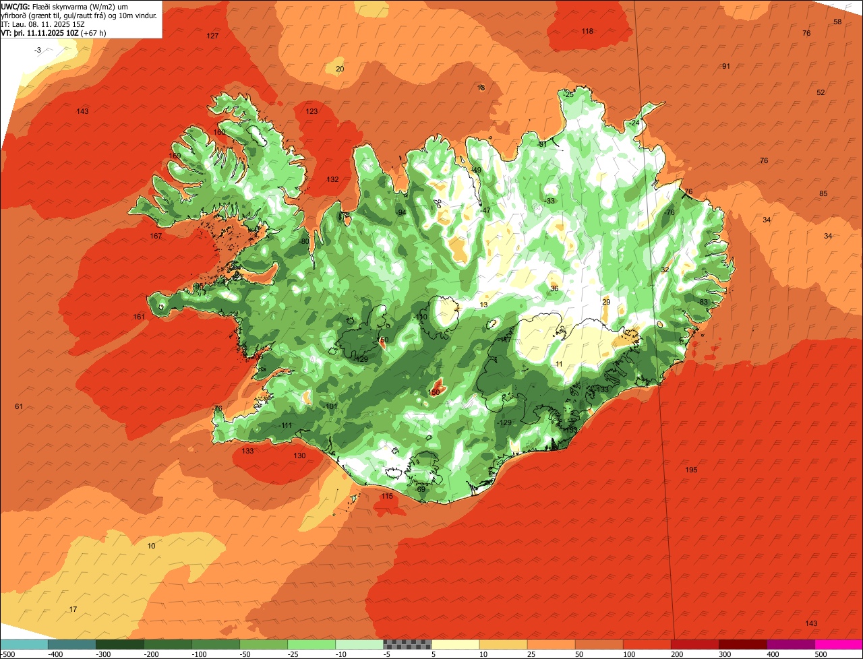Click the map value '123'
This screenshot has height=659, width=863.
tap(311, 111)
